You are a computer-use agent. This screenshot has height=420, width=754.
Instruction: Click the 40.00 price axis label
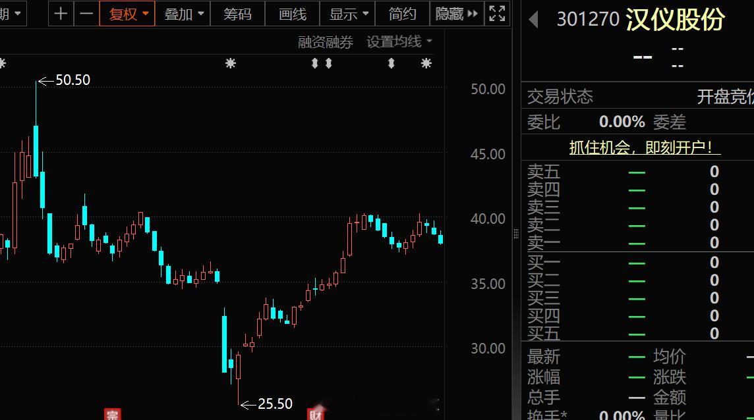pyautogui.click(x=488, y=219)
